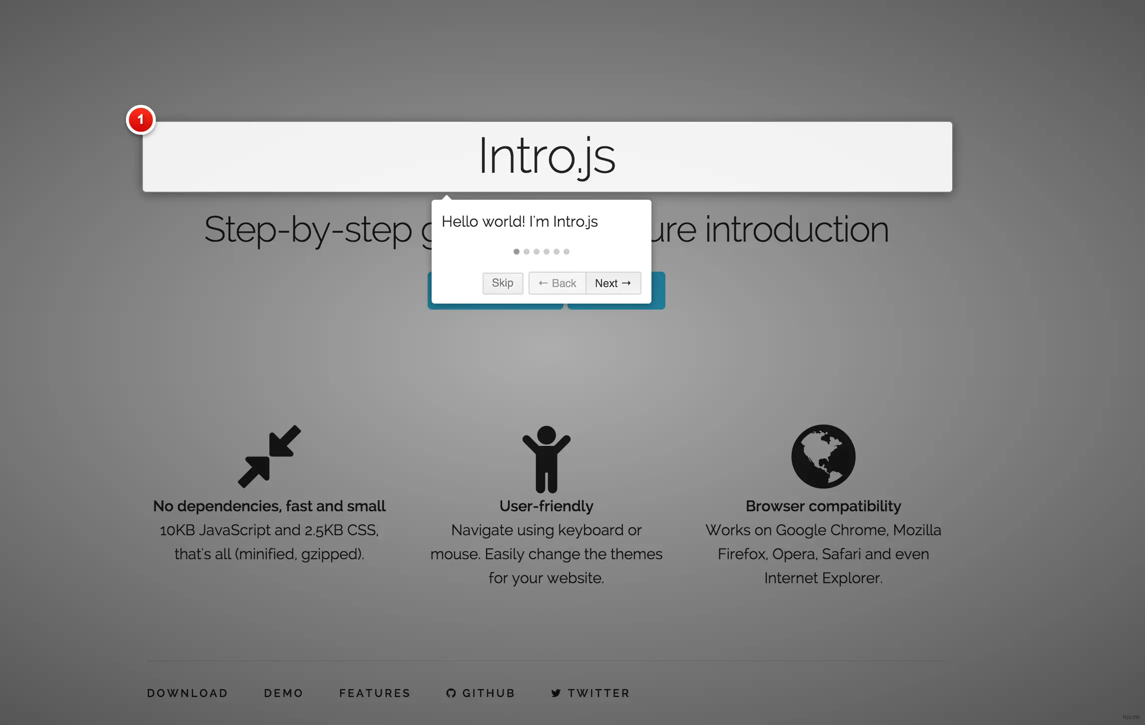Click 'that's all (minified, gzipped).' text
Viewport: 1145px width, 725px height.
(x=269, y=554)
